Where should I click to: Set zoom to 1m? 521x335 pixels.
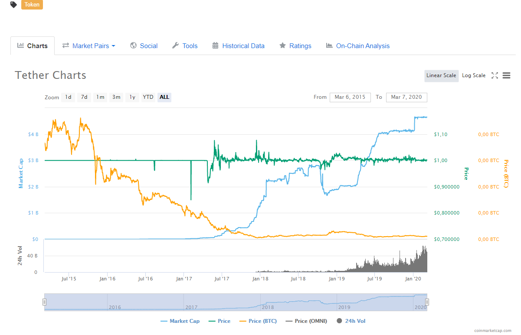100,97
